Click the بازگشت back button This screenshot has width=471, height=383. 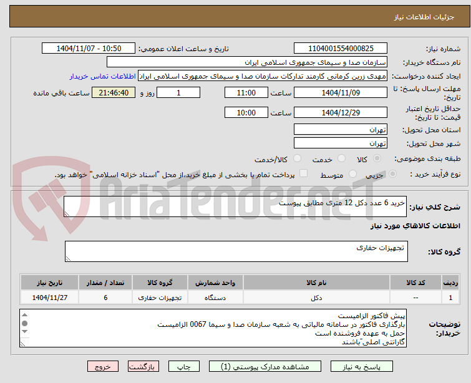tap(143, 367)
